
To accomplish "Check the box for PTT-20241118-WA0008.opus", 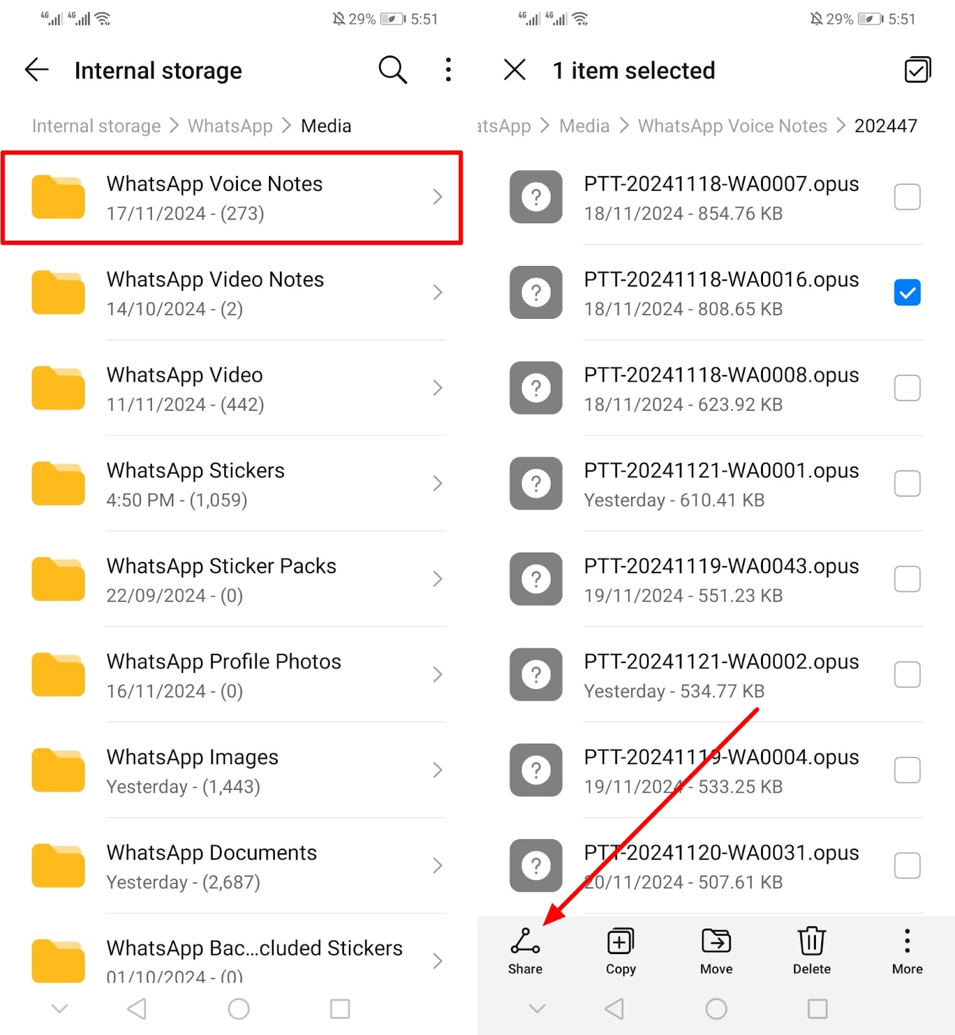I will pyautogui.click(x=907, y=388).
